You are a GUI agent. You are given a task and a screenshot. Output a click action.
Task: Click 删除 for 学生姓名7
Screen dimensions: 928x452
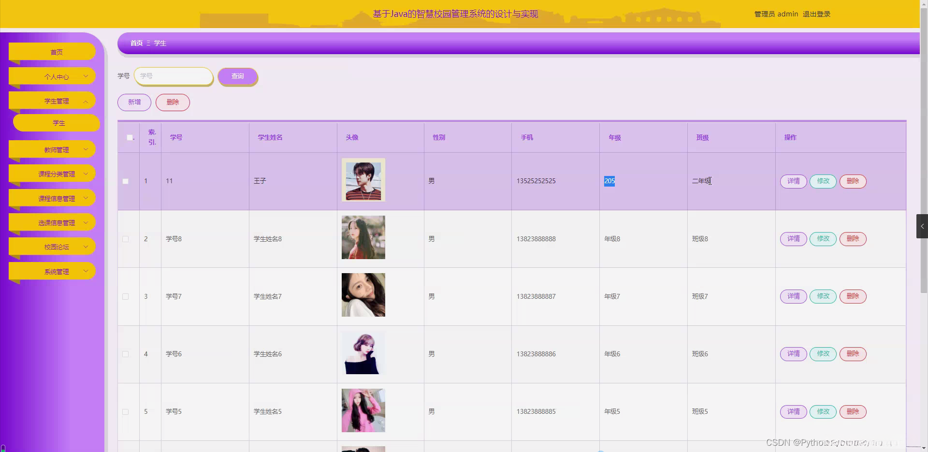853,296
